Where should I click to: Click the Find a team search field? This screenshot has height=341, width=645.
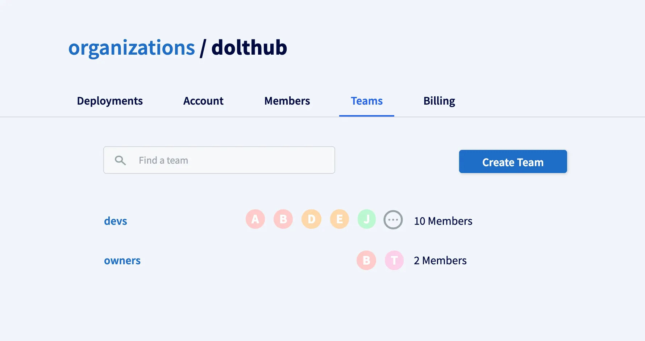[219, 160]
